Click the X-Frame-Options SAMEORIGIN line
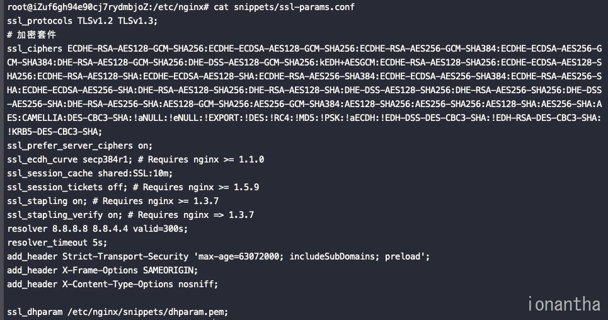The width and height of the screenshot is (608, 320). (x=102, y=270)
